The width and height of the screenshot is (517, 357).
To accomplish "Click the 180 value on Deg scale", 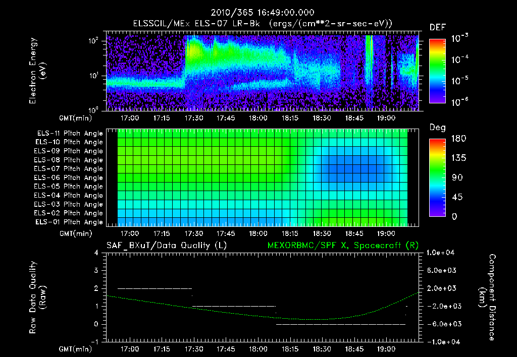I will click(x=458, y=139).
